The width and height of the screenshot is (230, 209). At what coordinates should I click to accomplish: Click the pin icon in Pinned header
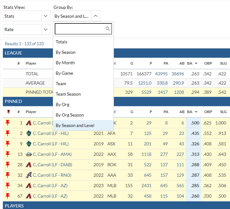click(8, 112)
